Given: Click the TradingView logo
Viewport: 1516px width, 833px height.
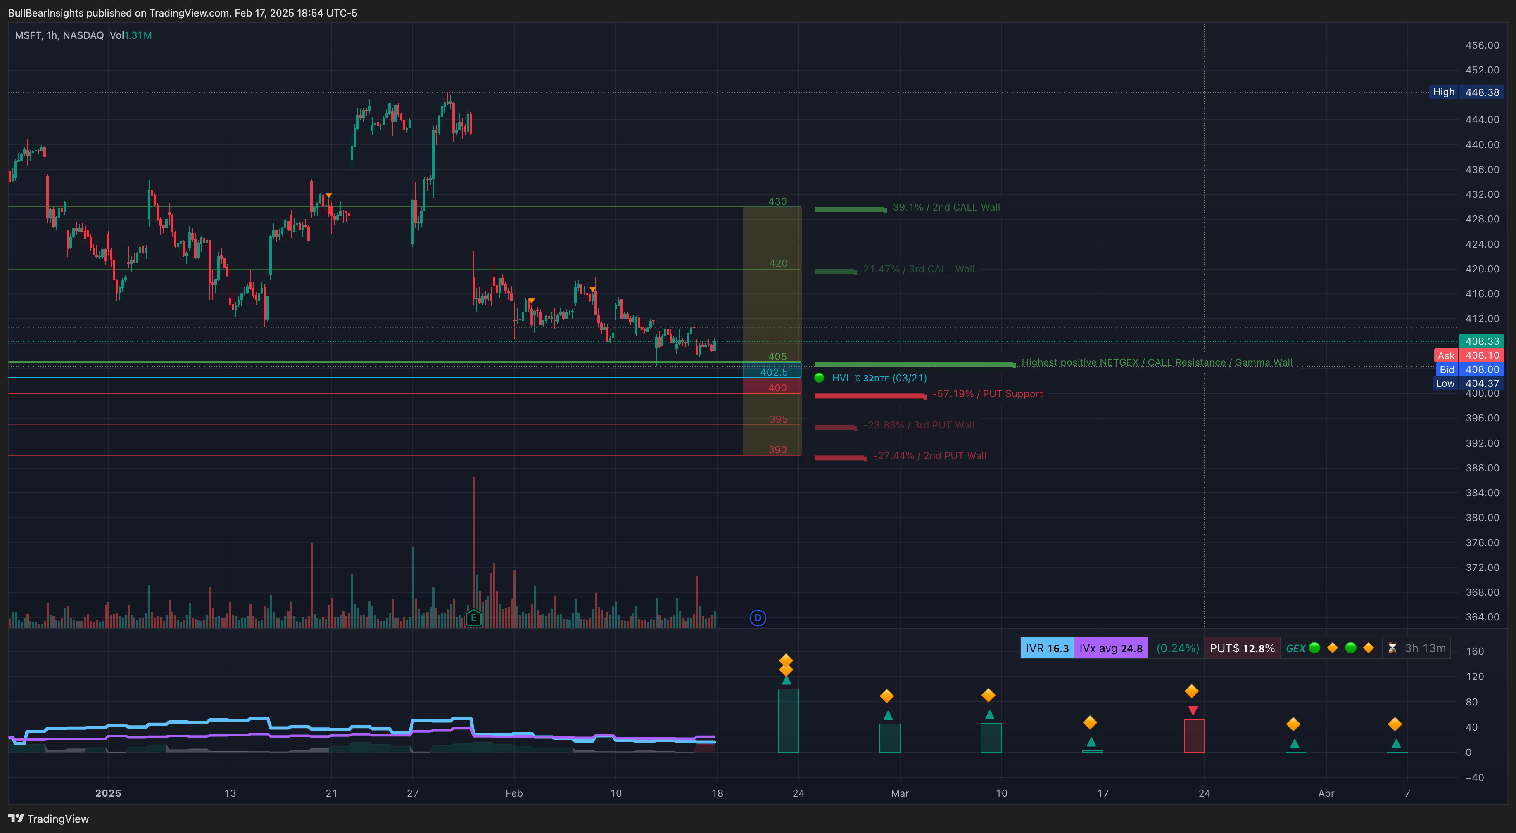Looking at the screenshot, I should point(48,819).
